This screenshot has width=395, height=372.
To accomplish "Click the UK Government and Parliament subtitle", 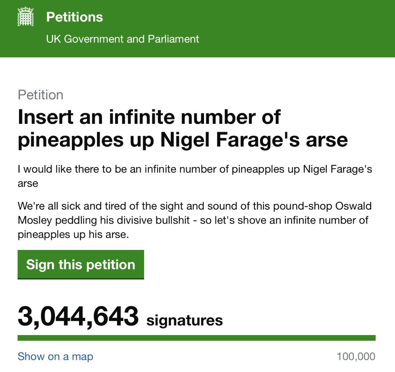I will click(123, 39).
